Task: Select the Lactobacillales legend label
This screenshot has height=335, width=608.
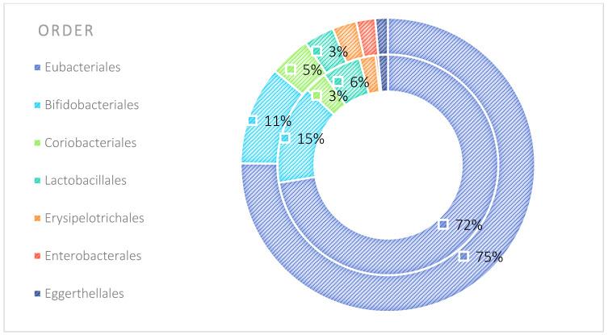Action: click(x=88, y=181)
